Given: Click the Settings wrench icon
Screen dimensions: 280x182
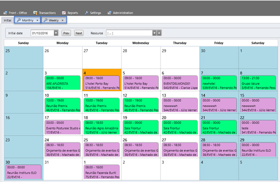Looking at the screenshot, I should tap(86, 13).
